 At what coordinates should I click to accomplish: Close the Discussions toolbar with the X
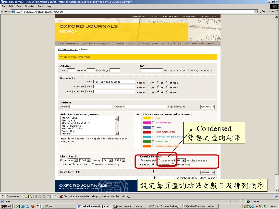[x=2, y=196]
